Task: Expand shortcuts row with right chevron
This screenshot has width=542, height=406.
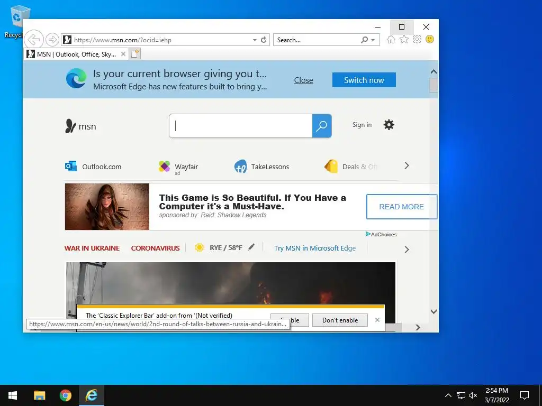Action: click(407, 165)
